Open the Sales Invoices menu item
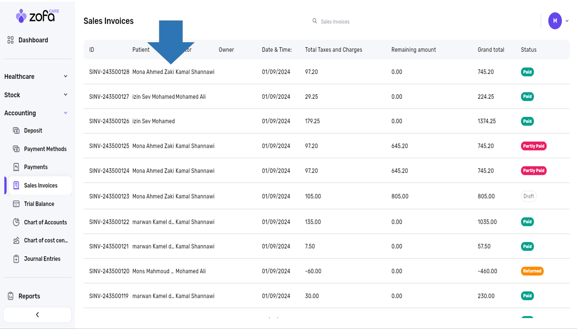577x329 pixels. click(x=40, y=185)
